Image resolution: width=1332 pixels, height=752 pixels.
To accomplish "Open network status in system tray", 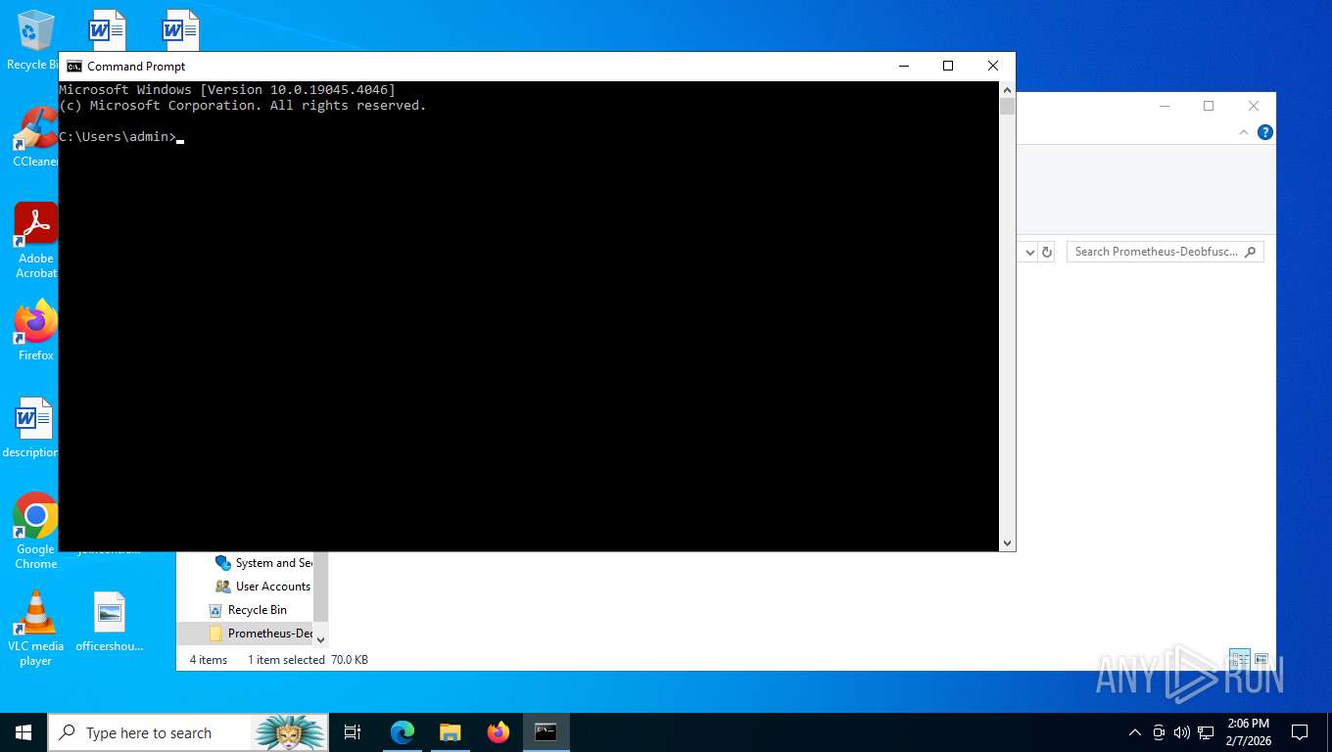I will coord(1206,732).
